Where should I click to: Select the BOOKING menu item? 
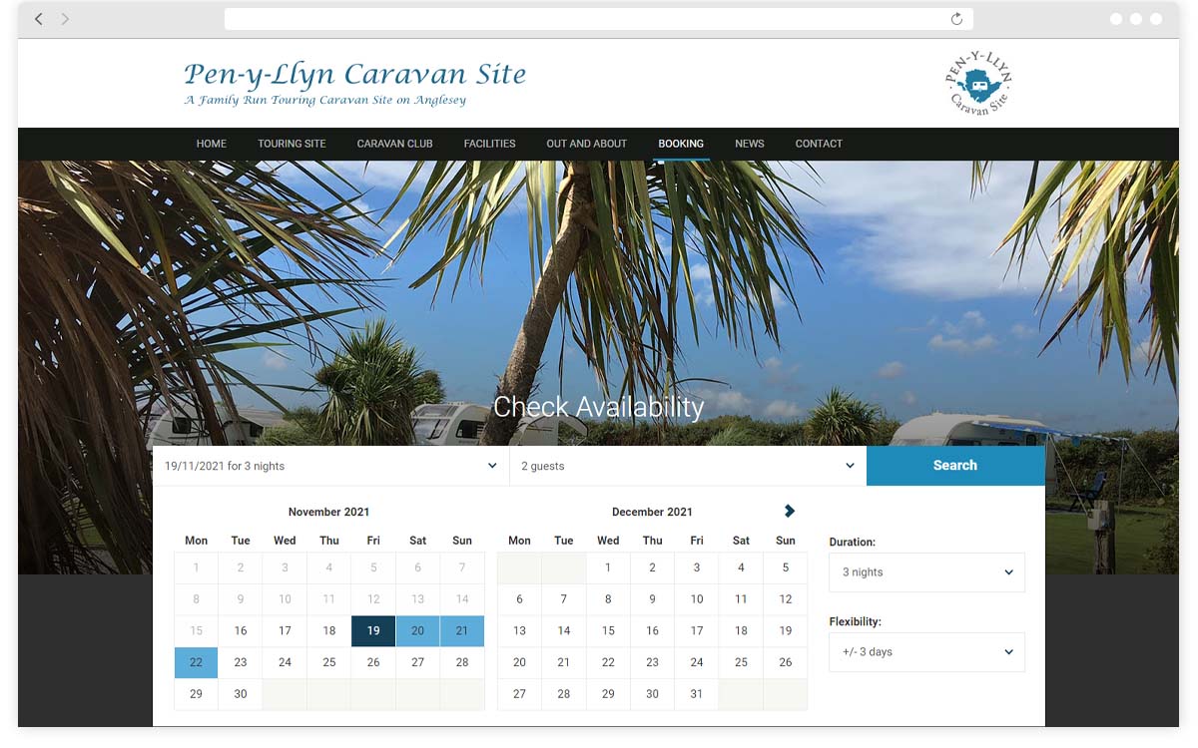[x=681, y=144]
